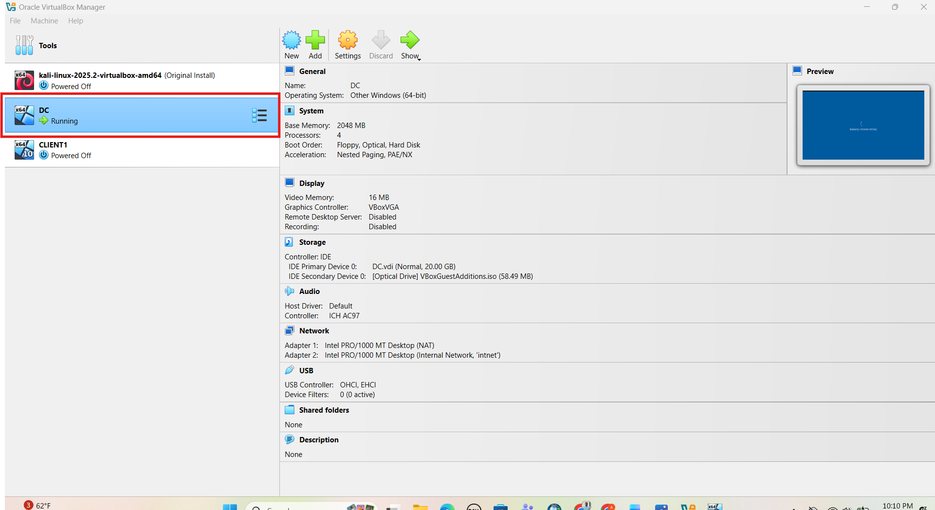Click the General section icon
This screenshot has height=510, width=935.
pyautogui.click(x=290, y=71)
